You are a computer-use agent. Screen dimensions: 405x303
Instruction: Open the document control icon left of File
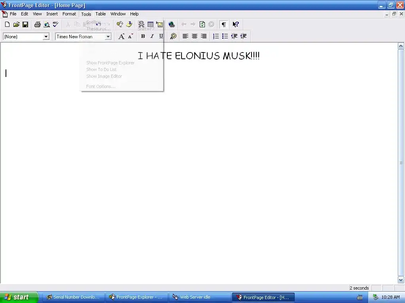[5, 14]
